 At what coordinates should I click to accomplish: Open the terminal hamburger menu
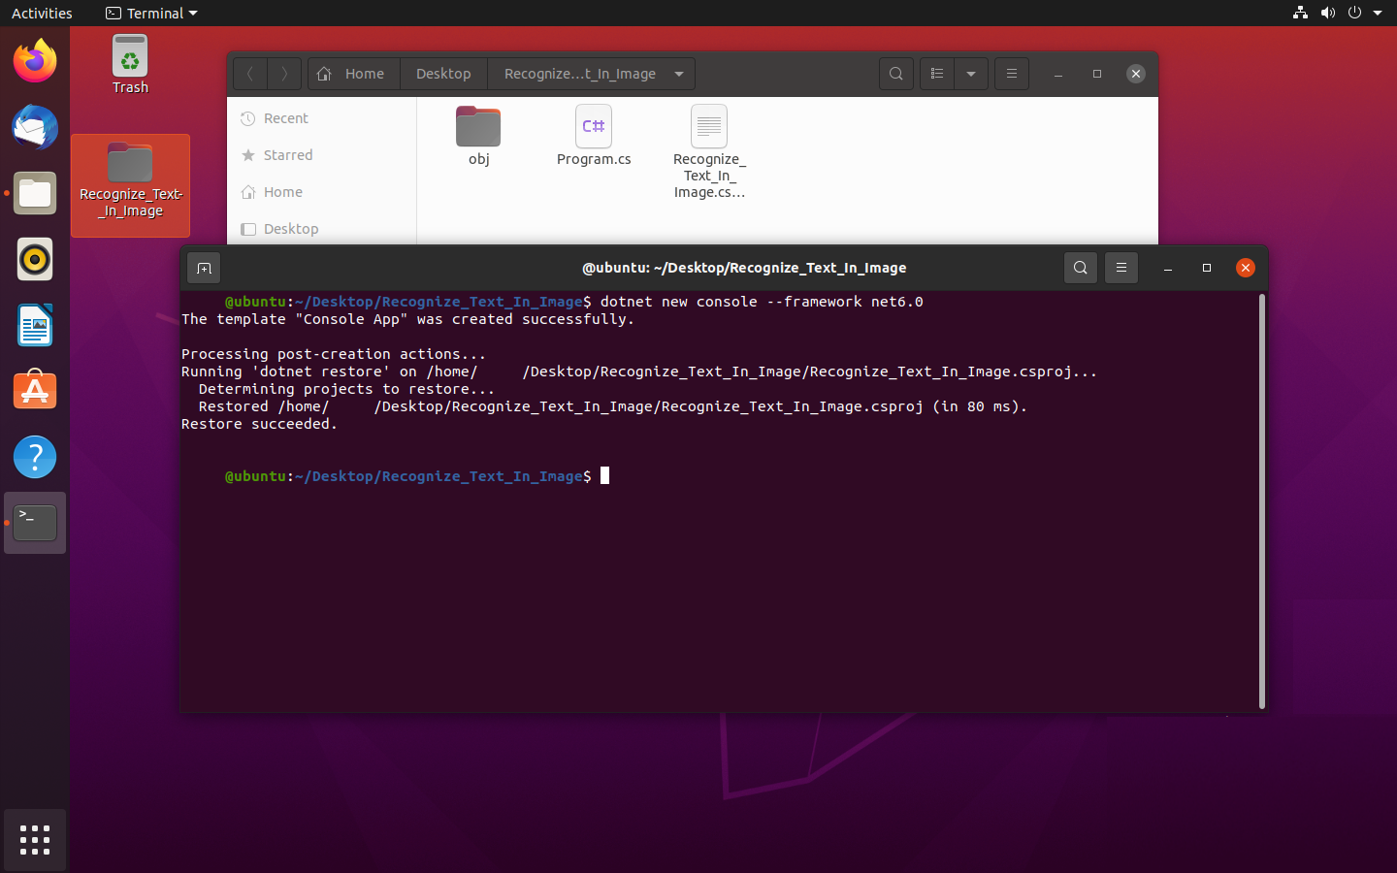(x=1121, y=268)
